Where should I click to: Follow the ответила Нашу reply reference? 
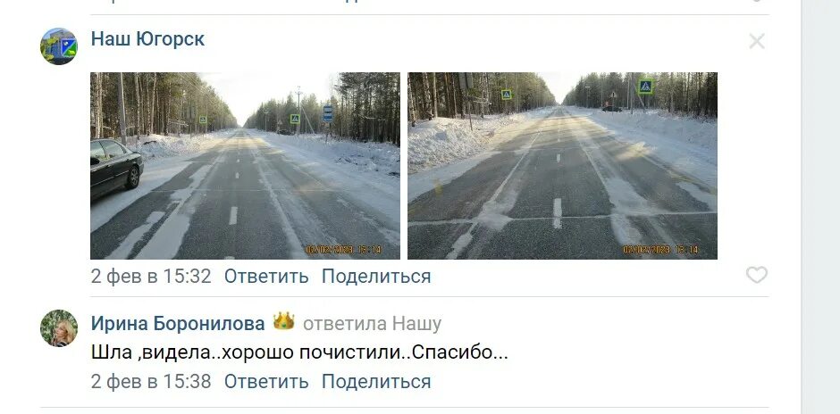(x=372, y=324)
